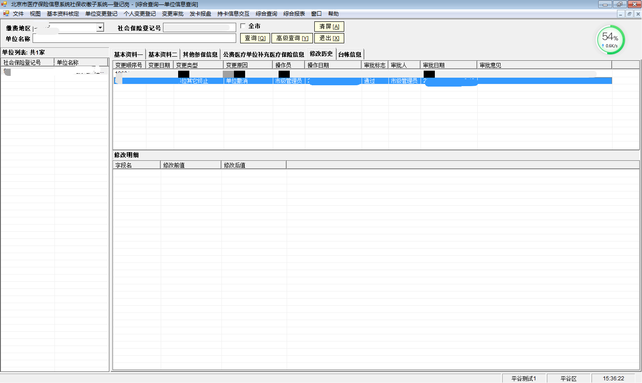Open the 综合查询 menu
This screenshot has width=642, height=383.
(266, 14)
